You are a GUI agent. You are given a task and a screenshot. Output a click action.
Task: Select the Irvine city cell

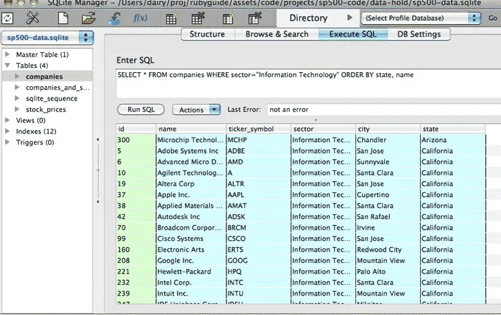[x=388, y=228]
